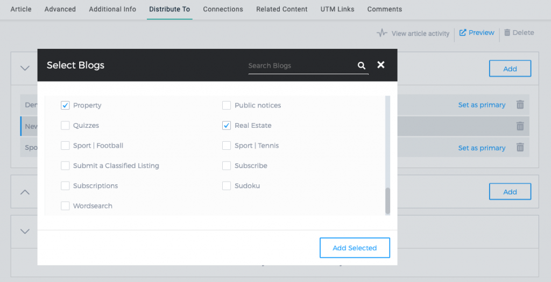Close the Select Blogs dialog with the X
Viewport: 551px width, 282px height.
point(381,64)
